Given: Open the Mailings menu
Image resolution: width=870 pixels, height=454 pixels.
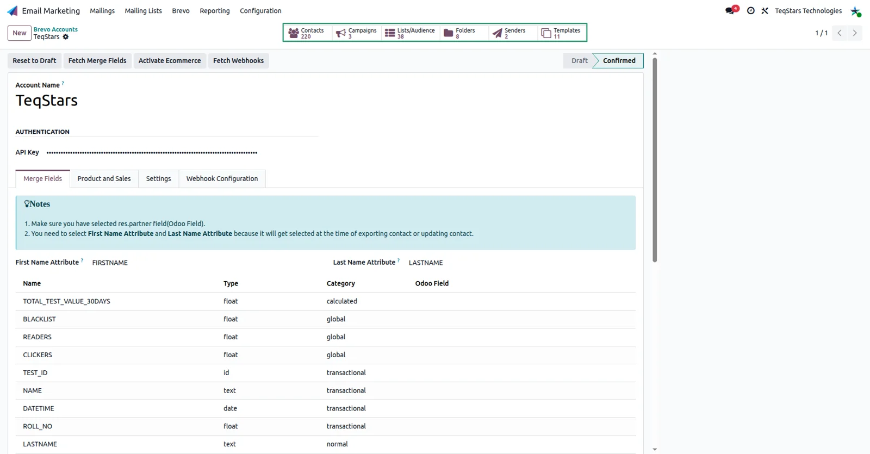Looking at the screenshot, I should click(102, 11).
